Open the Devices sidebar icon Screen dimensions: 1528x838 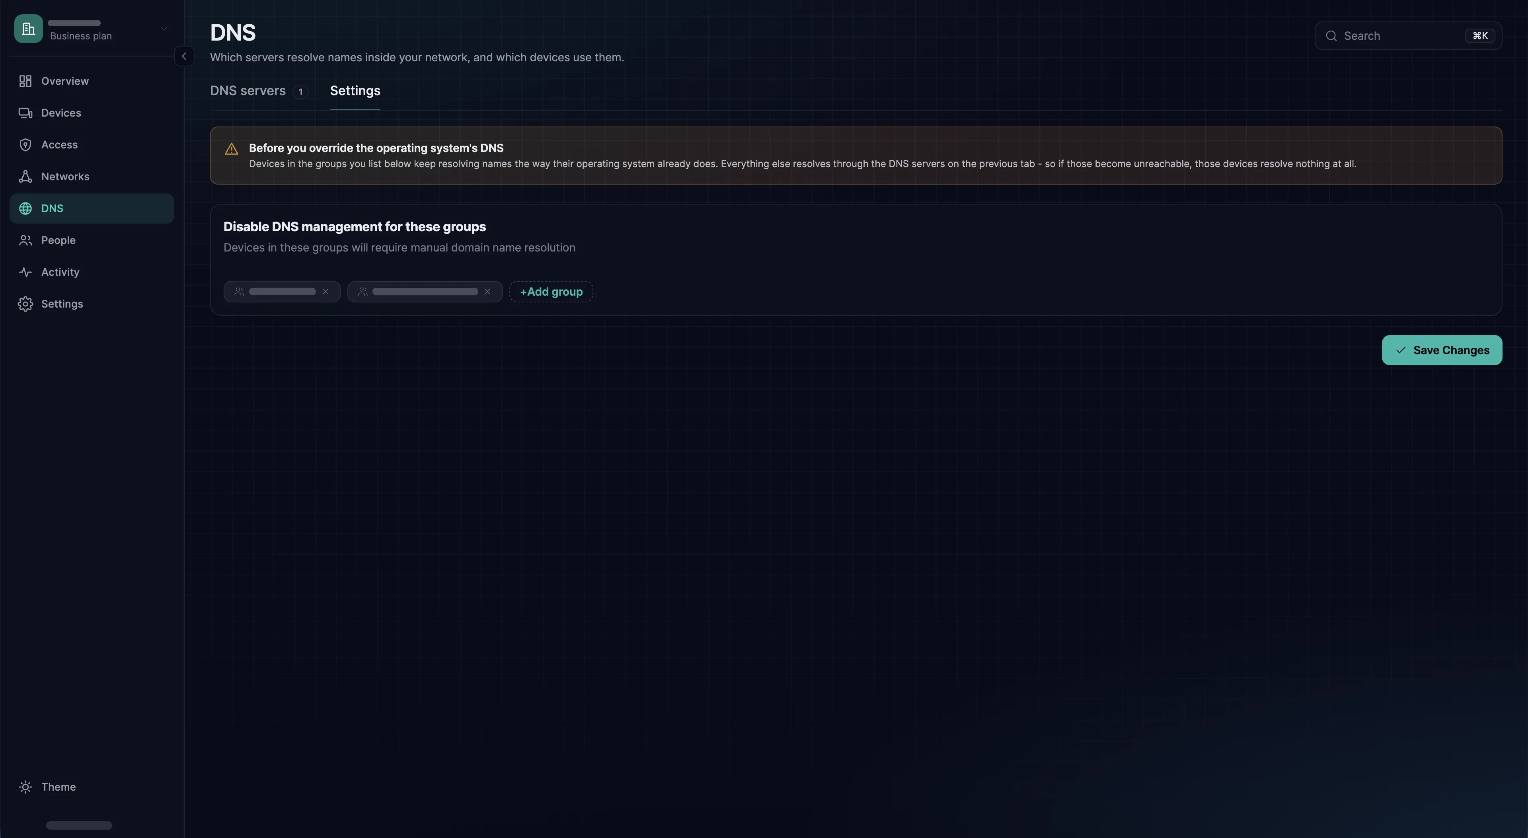pyautogui.click(x=25, y=113)
